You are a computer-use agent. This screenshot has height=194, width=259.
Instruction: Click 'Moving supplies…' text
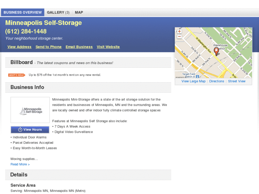24,159
